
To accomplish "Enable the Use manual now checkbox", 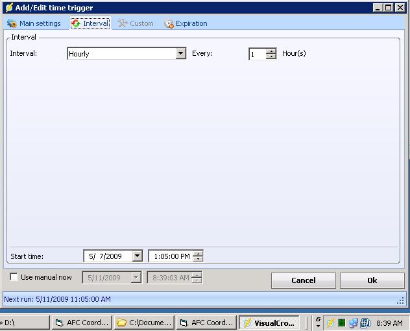I will (14, 277).
